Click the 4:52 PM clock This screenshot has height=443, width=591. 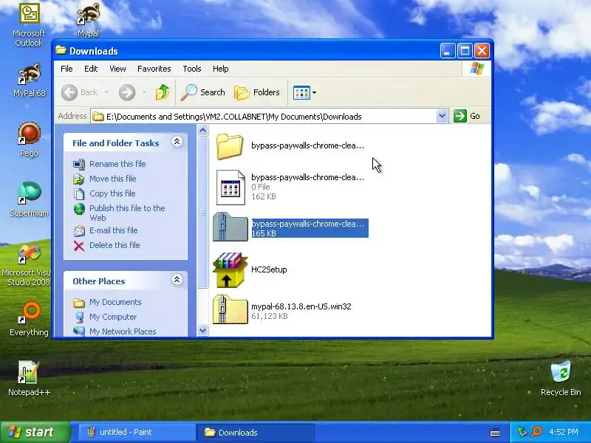[x=564, y=432]
